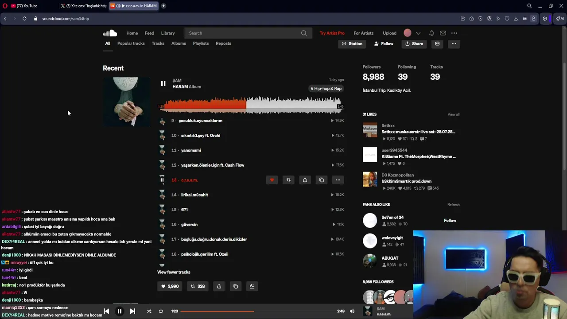This screenshot has width=567, height=319.
Task: Toggle shuffle in the player bar
Action: point(149,311)
